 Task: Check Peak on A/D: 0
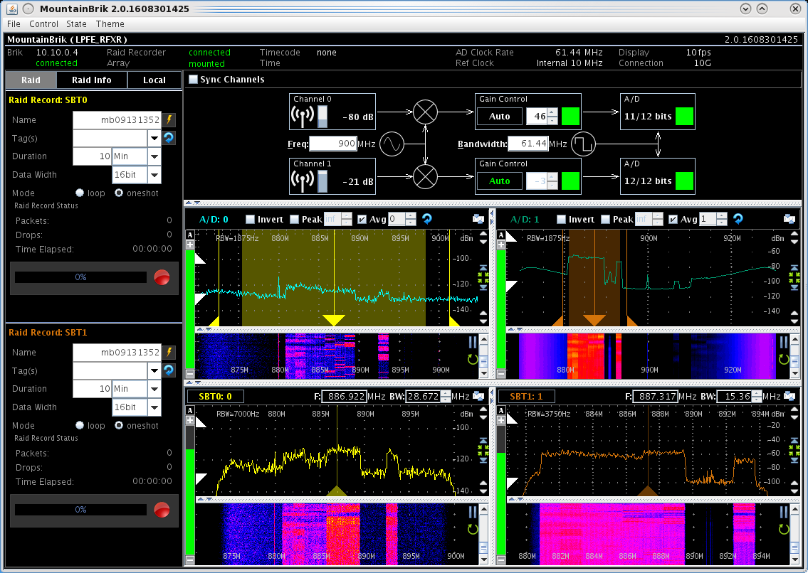coord(294,219)
